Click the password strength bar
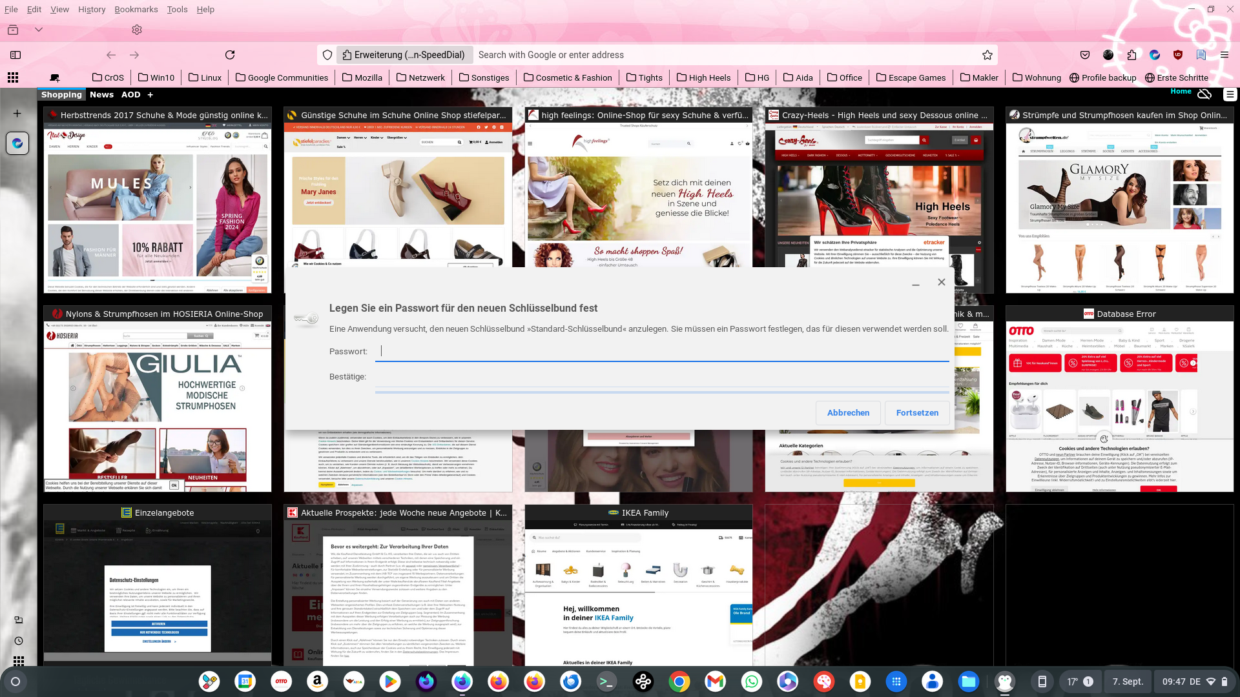Image resolution: width=1240 pixels, height=697 pixels. (662, 392)
